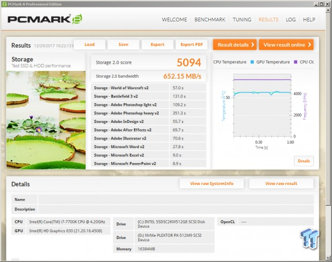Select 'Storage - Microsoft Word v2' row
Viewport: 332px width, 262px height.
click(148, 147)
